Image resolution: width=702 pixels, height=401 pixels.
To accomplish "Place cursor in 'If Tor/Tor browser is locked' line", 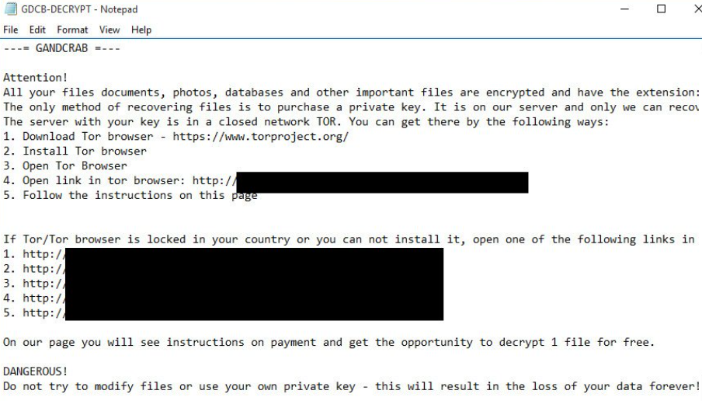I will click(233, 239).
